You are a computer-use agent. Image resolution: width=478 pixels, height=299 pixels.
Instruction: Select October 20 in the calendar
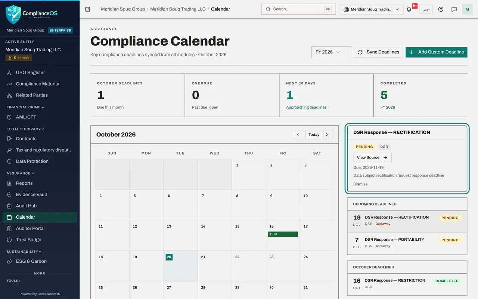coord(180,266)
